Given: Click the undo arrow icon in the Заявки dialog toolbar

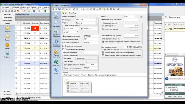Looking at the screenshot, I should [91, 9].
